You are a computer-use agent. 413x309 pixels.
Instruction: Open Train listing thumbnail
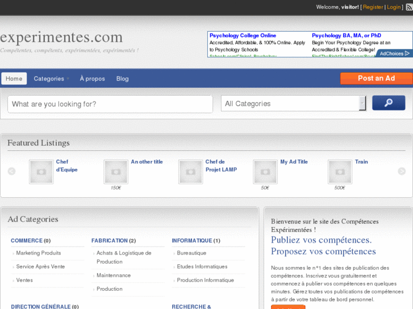[340, 172]
